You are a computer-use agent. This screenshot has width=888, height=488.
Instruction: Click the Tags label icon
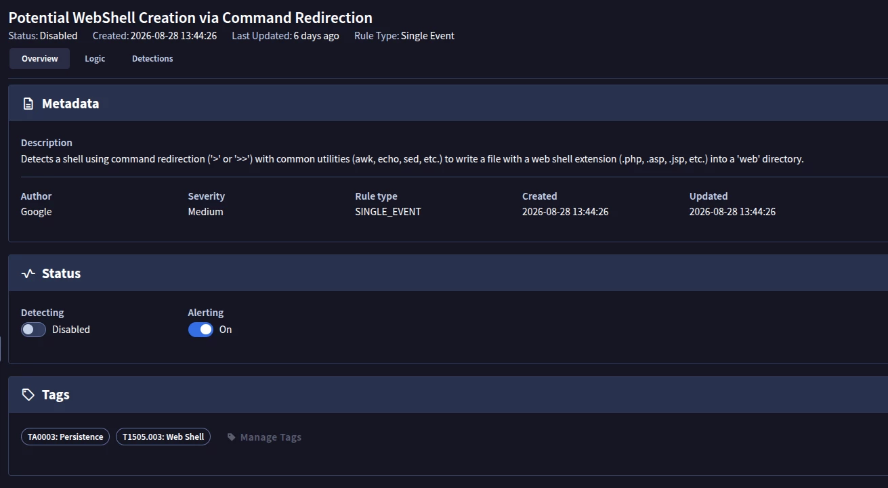(28, 395)
